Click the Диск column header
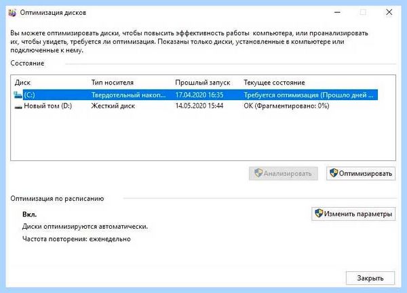 tap(22, 83)
